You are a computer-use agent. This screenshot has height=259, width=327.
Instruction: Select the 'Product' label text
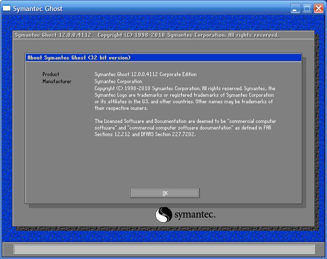(x=50, y=75)
